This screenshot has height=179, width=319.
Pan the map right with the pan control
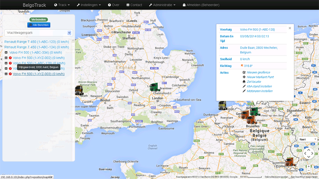[312, 154]
